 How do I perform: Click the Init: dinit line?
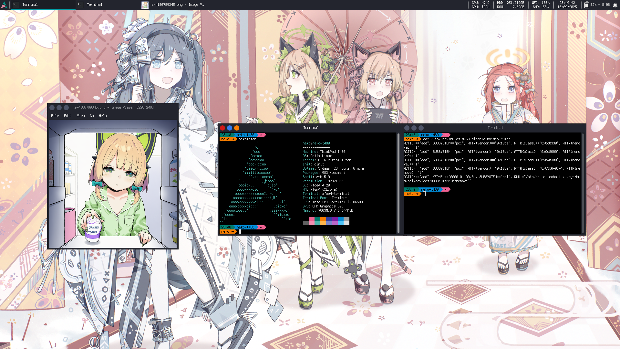tap(313, 164)
